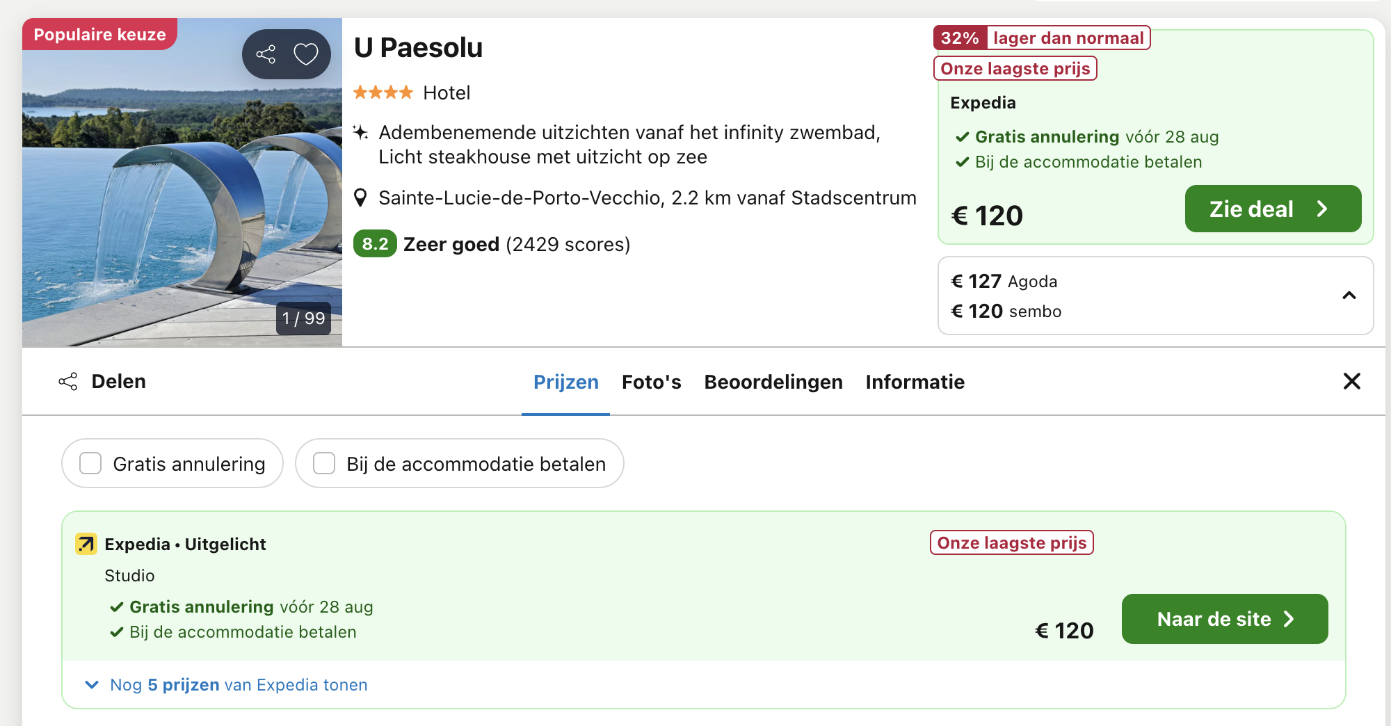This screenshot has height=726, width=1391.
Task: Click the location pin icon
Action: (360, 198)
